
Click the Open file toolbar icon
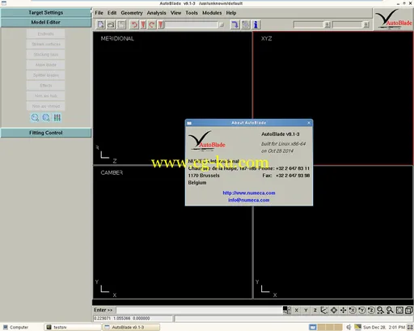(x=111, y=24)
